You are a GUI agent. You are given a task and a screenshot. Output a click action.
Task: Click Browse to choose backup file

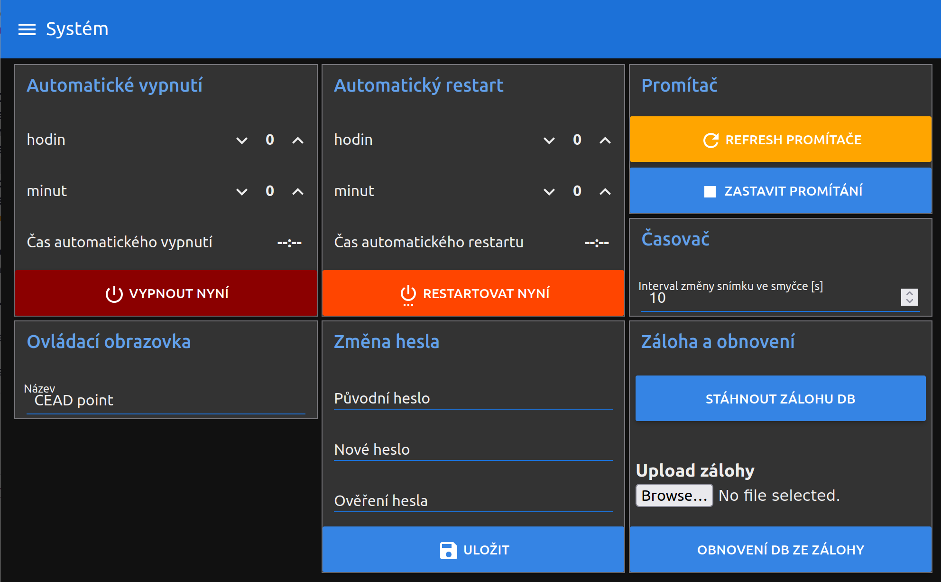coord(674,496)
